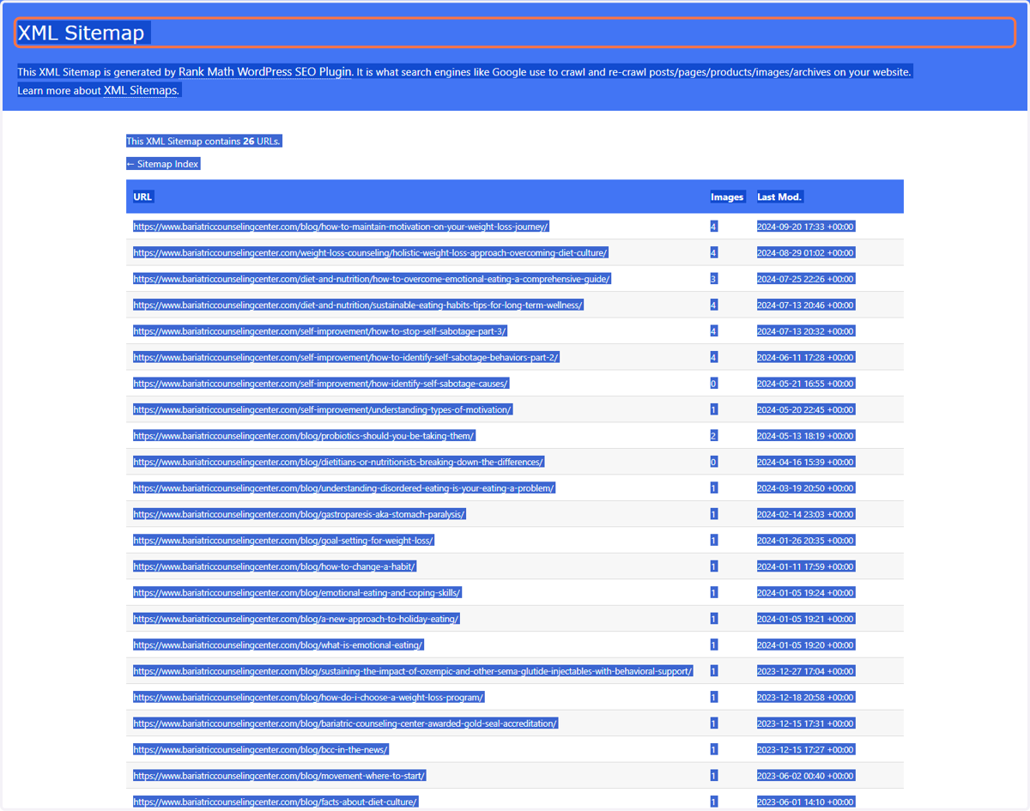This screenshot has height=811, width=1030.
Task: Click date 2024-07-25 22:26 +00:00
Action: [805, 279]
